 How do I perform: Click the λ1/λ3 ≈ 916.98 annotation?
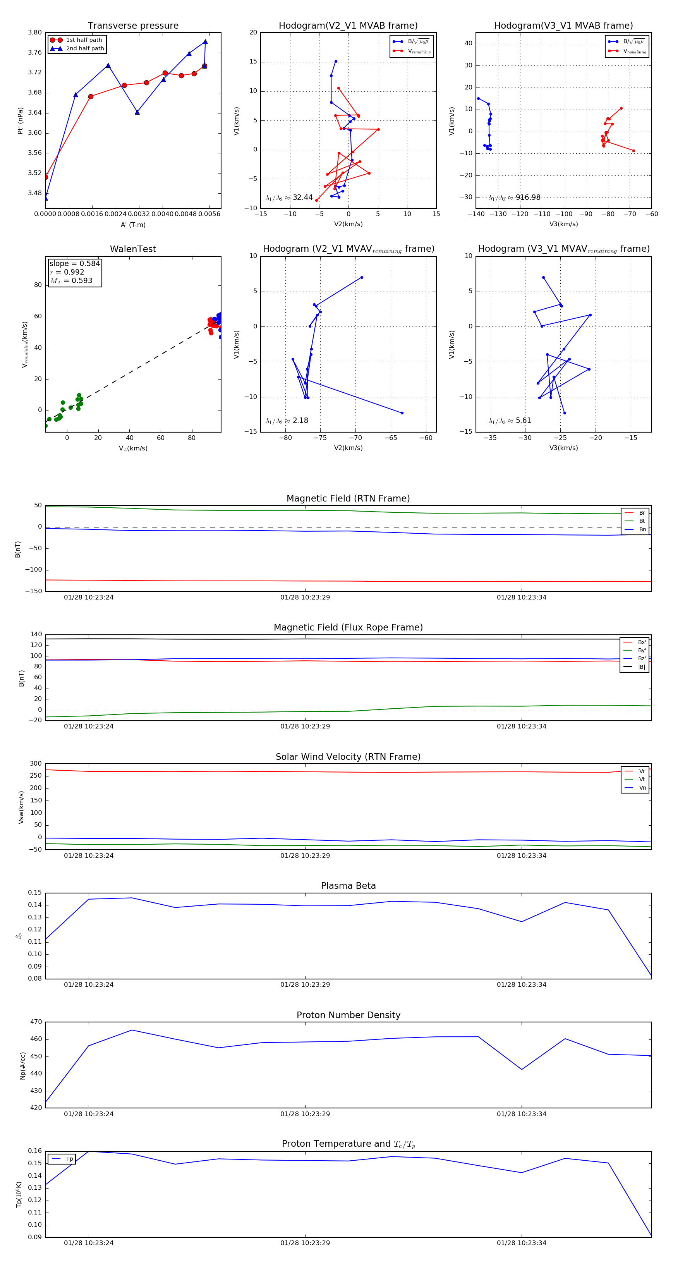click(x=515, y=198)
